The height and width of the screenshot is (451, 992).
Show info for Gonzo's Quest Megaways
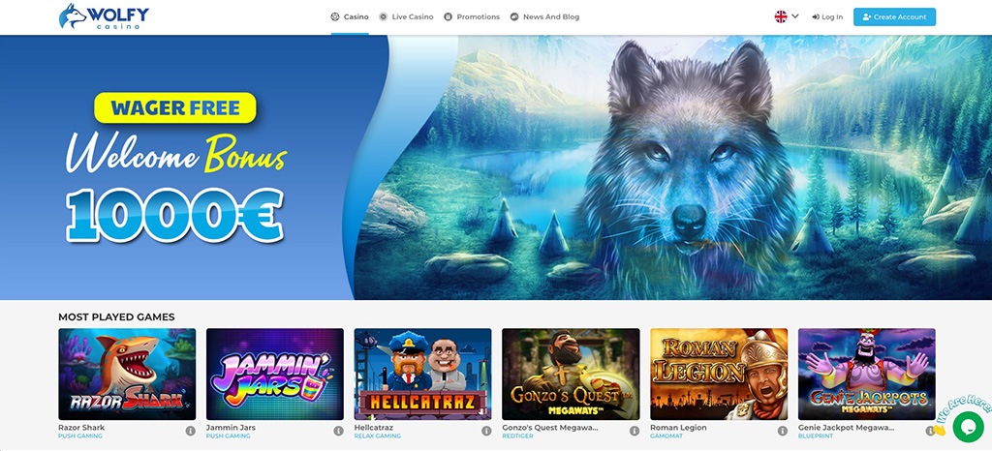pyautogui.click(x=635, y=431)
